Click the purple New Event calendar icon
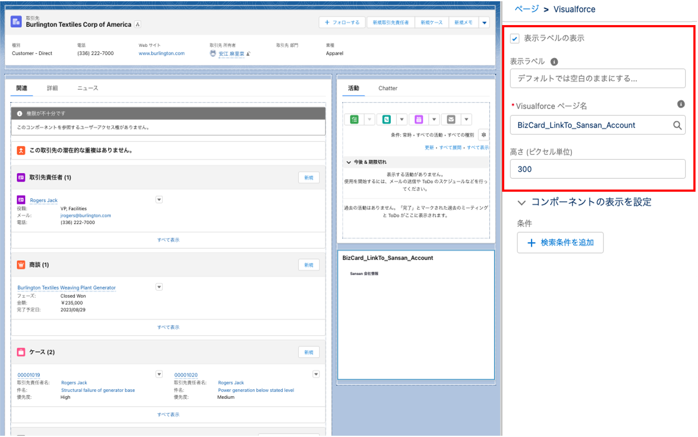 pos(418,120)
